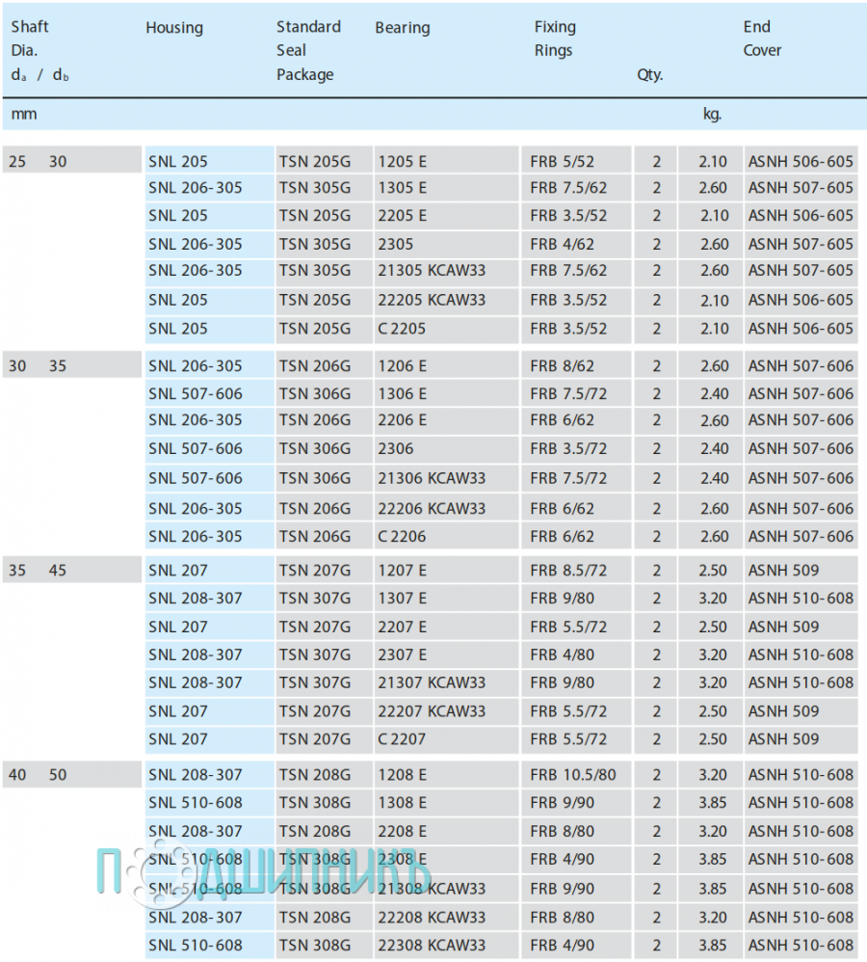
Task: Click shaft diameter 25 in first group
Action: 17,162
